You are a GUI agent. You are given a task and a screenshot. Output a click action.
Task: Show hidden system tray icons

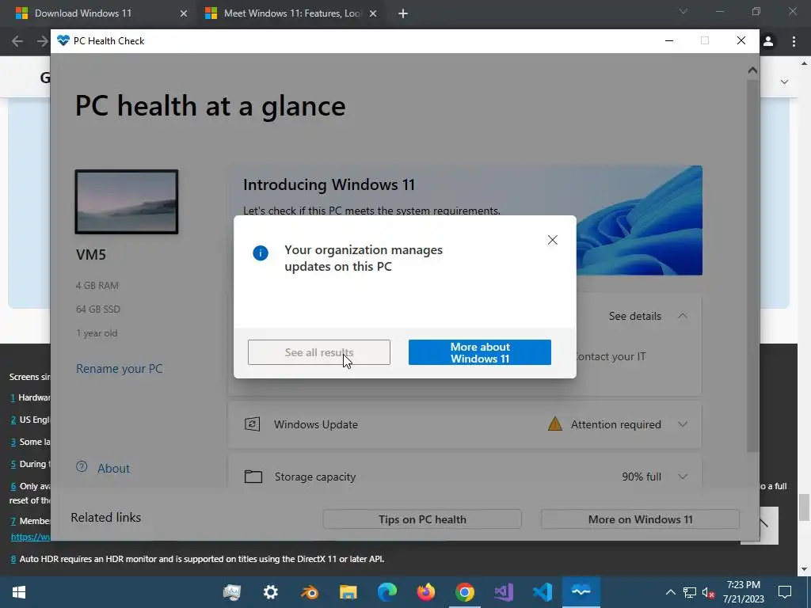[670, 592]
